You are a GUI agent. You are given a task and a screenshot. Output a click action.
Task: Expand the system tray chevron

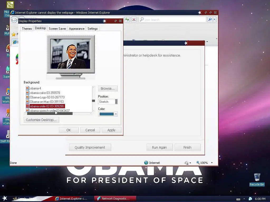tap(244, 199)
